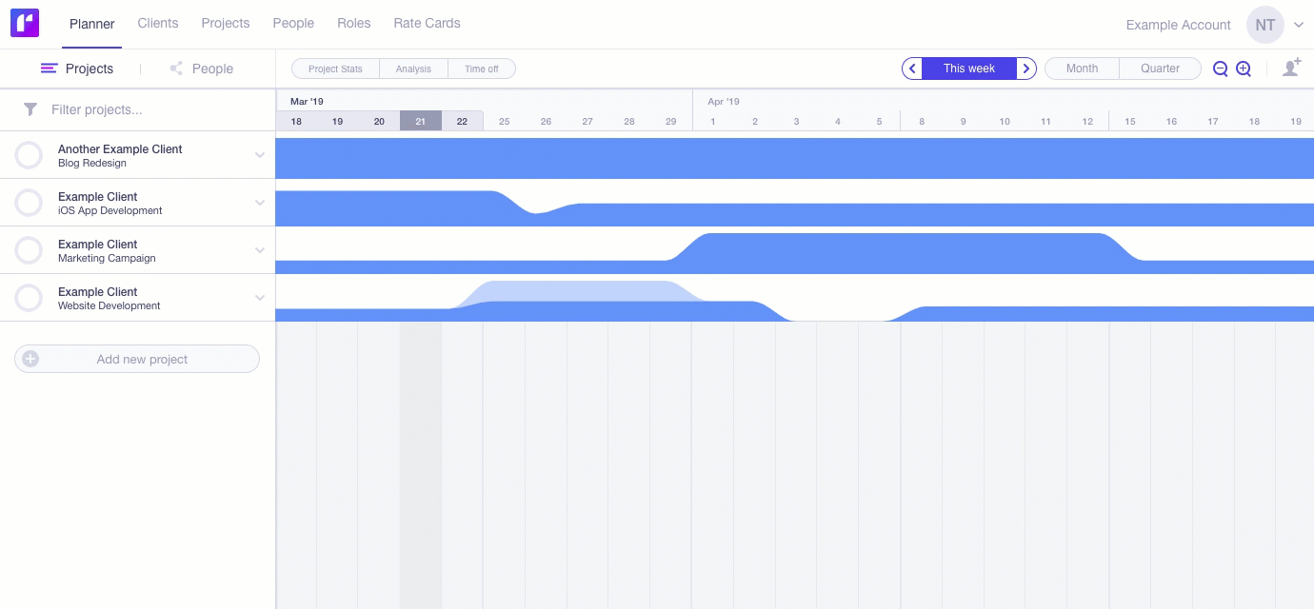
Task: Expand the iOS App Development row
Action: click(260, 203)
